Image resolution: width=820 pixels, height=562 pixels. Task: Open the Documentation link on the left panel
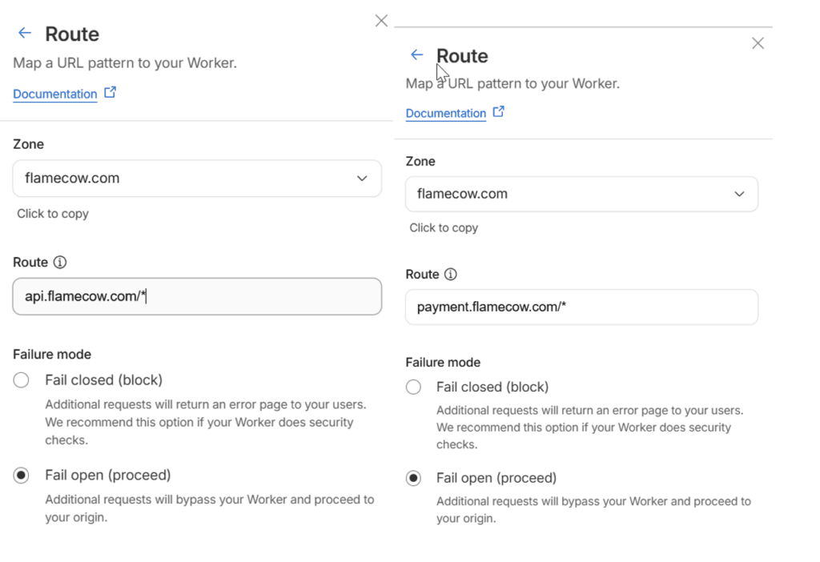(x=54, y=94)
